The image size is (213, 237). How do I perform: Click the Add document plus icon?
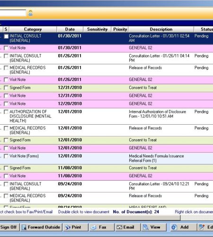coord(174,228)
